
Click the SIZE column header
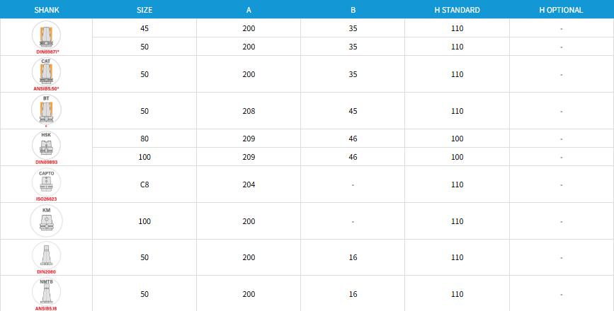[x=144, y=10]
